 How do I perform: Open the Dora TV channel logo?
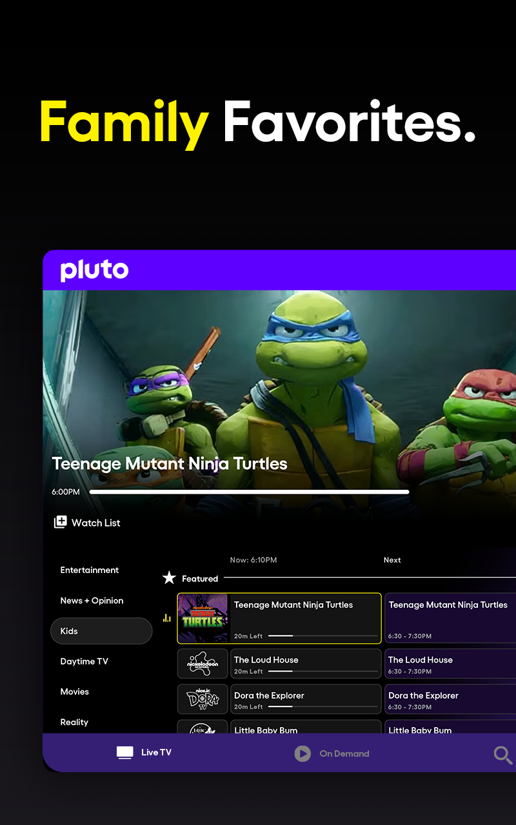pyautogui.click(x=203, y=699)
